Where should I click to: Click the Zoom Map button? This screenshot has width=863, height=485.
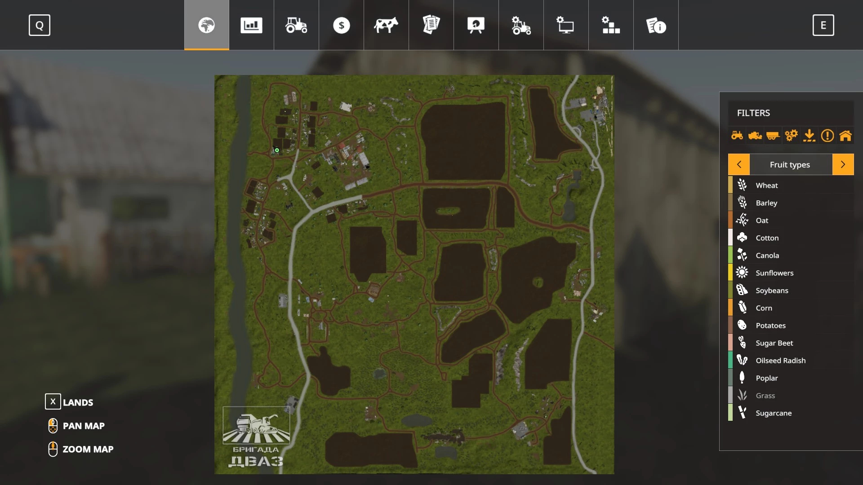pos(88,449)
